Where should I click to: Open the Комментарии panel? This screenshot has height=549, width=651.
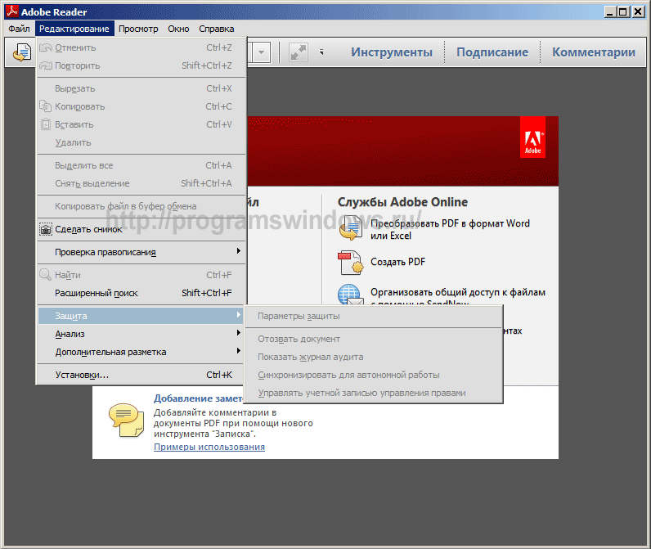593,52
